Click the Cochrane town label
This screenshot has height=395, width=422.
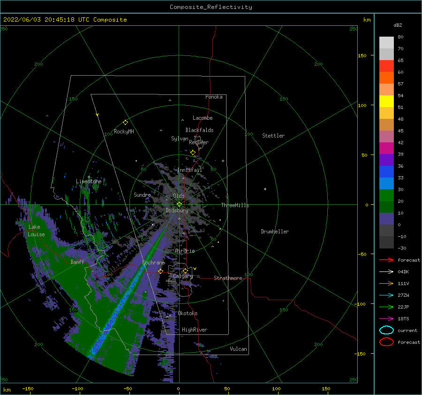coord(153,263)
